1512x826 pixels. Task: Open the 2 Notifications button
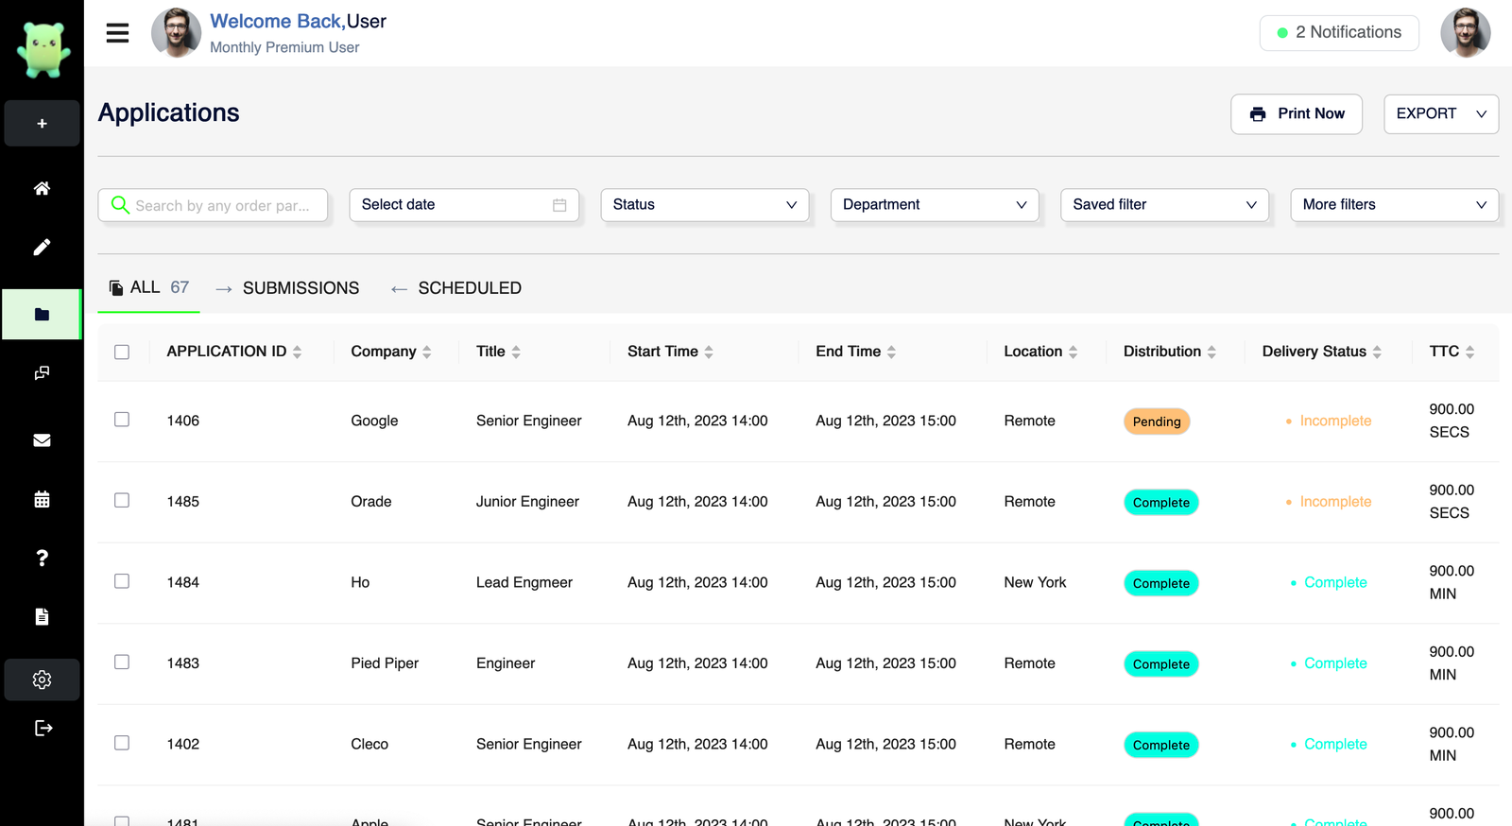[x=1338, y=33]
